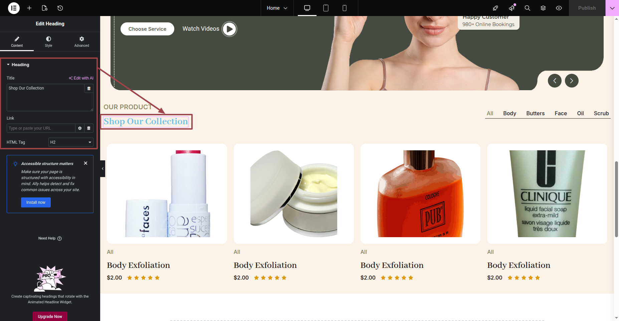Switch to mobile device preview
The height and width of the screenshot is (321, 619).
coord(345,8)
